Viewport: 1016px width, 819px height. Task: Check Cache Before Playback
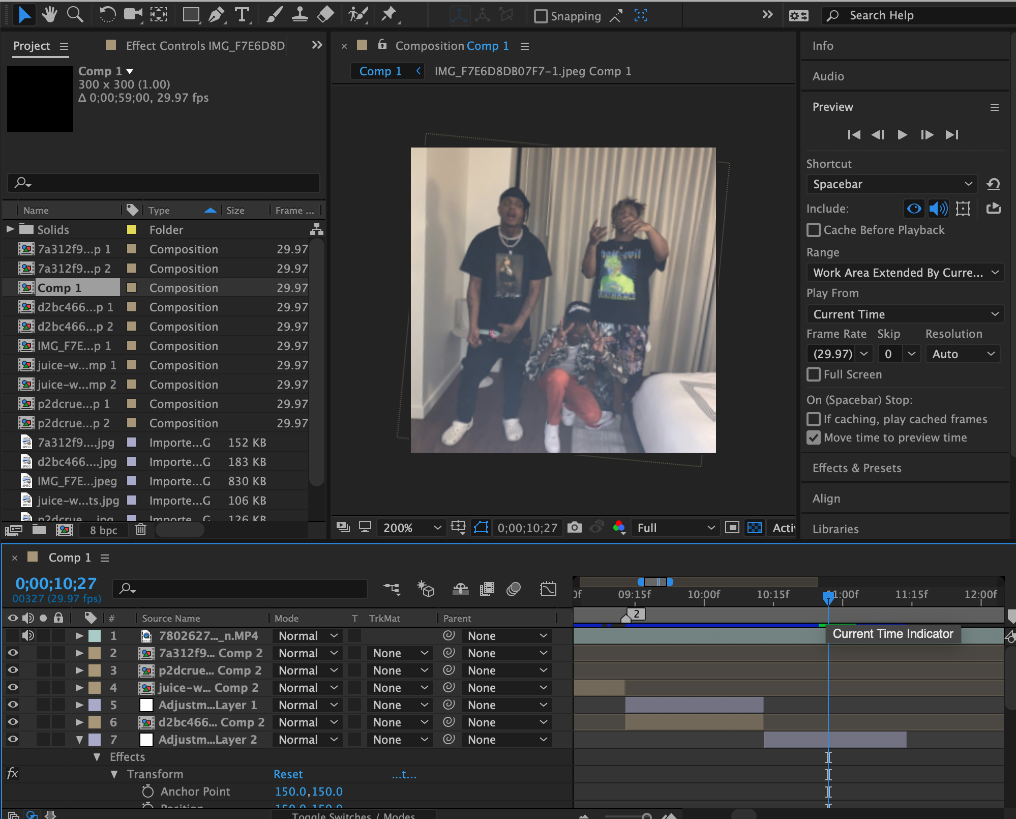(814, 230)
